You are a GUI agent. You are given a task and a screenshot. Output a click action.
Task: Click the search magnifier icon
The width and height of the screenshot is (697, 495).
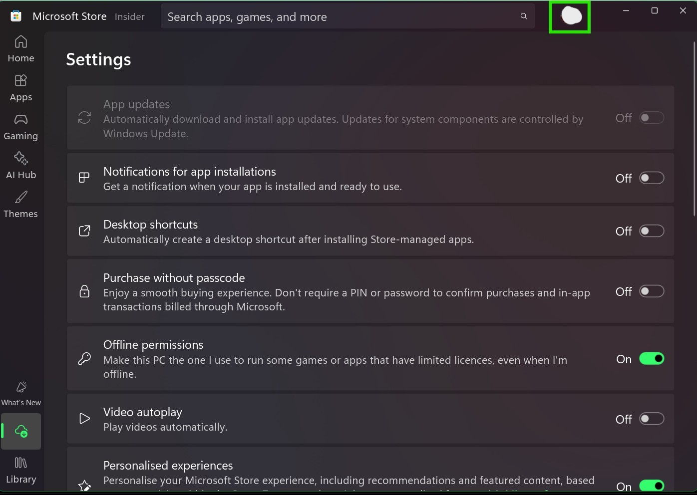[524, 16]
